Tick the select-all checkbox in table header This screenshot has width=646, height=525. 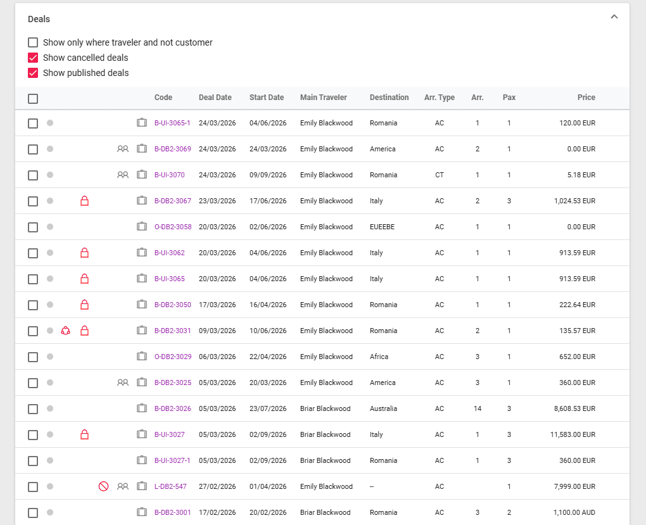33,98
